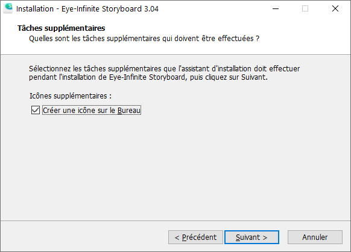The height and width of the screenshot is (252, 351).
Task: Click the question "Quelles sont les tâches supplémentaires…"
Action: click(144, 38)
